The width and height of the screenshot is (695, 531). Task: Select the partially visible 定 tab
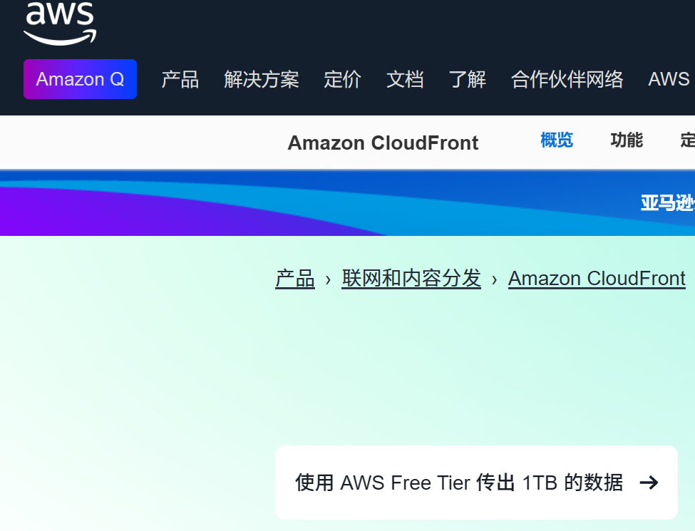pos(688,140)
